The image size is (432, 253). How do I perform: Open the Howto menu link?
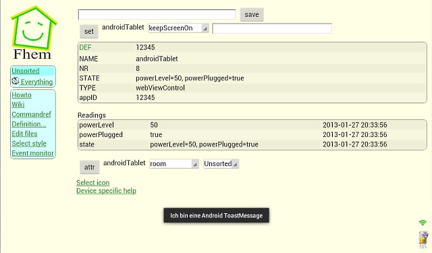tap(22, 95)
